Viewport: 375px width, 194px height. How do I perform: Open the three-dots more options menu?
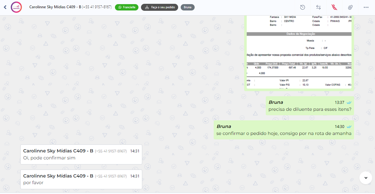coord(366,7)
